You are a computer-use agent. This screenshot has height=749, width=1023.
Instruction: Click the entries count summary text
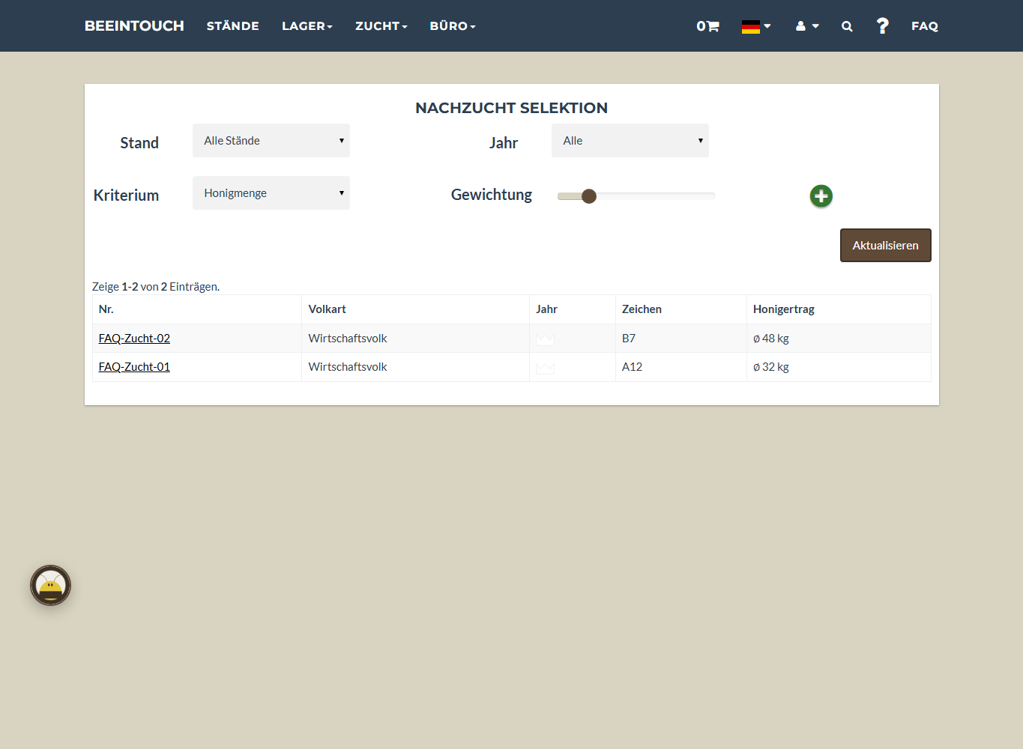[156, 287]
